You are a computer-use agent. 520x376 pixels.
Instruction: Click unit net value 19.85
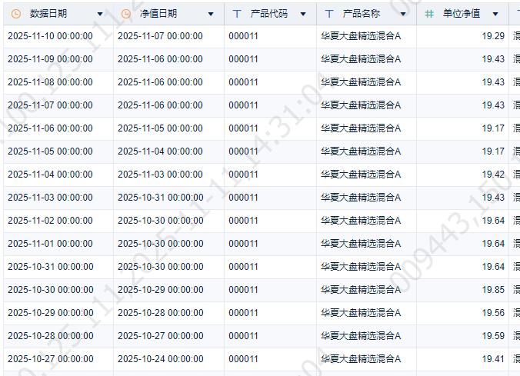493,290
